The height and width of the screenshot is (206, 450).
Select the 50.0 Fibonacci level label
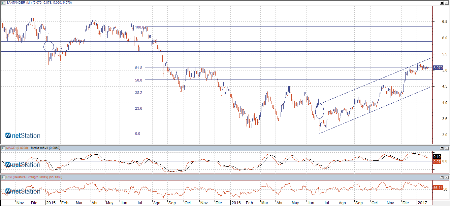tap(139, 80)
